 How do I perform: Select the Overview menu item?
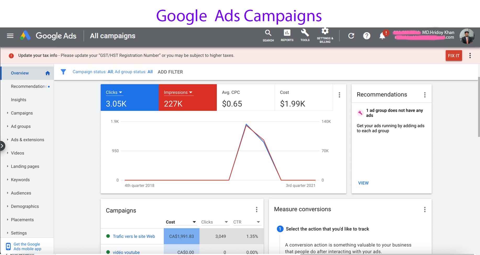pos(27,73)
